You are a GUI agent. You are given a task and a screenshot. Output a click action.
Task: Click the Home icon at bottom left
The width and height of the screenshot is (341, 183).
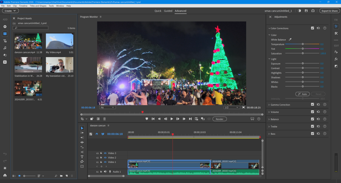pos(5,175)
